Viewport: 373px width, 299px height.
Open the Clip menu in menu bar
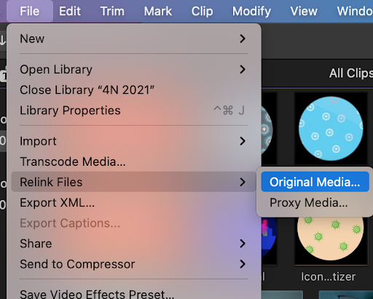click(202, 11)
